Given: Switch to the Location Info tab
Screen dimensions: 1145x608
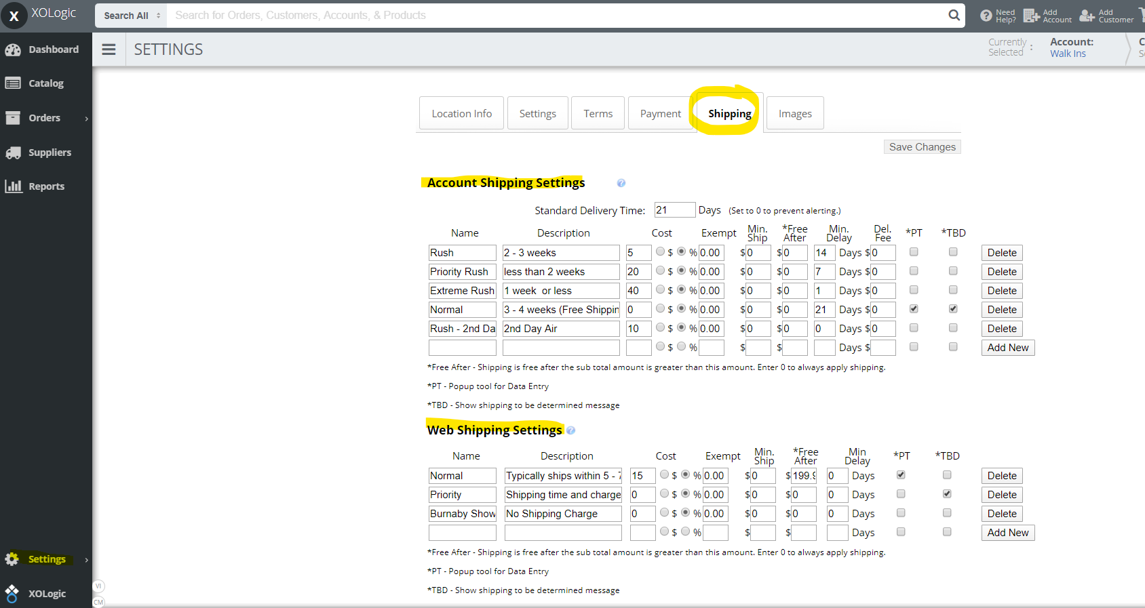Looking at the screenshot, I should tap(461, 113).
